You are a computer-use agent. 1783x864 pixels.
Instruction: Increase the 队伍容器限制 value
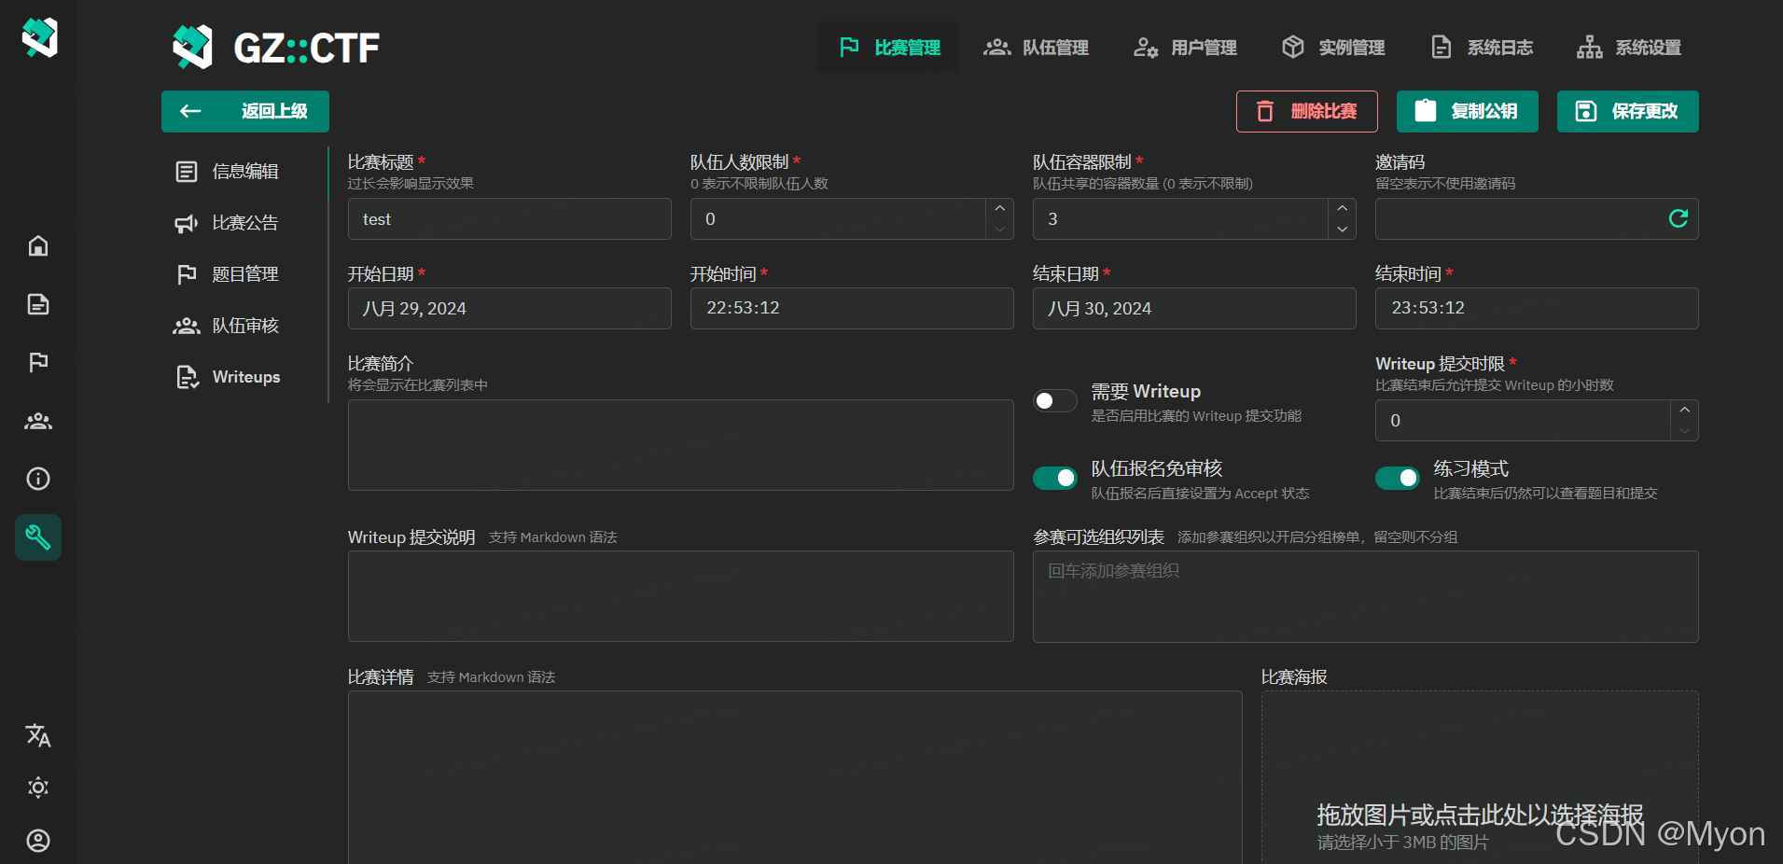pos(1342,208)
